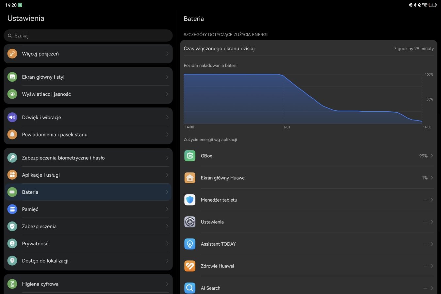Click the Zużycie energii wg aplikacji label

click(x=210, y=139)
